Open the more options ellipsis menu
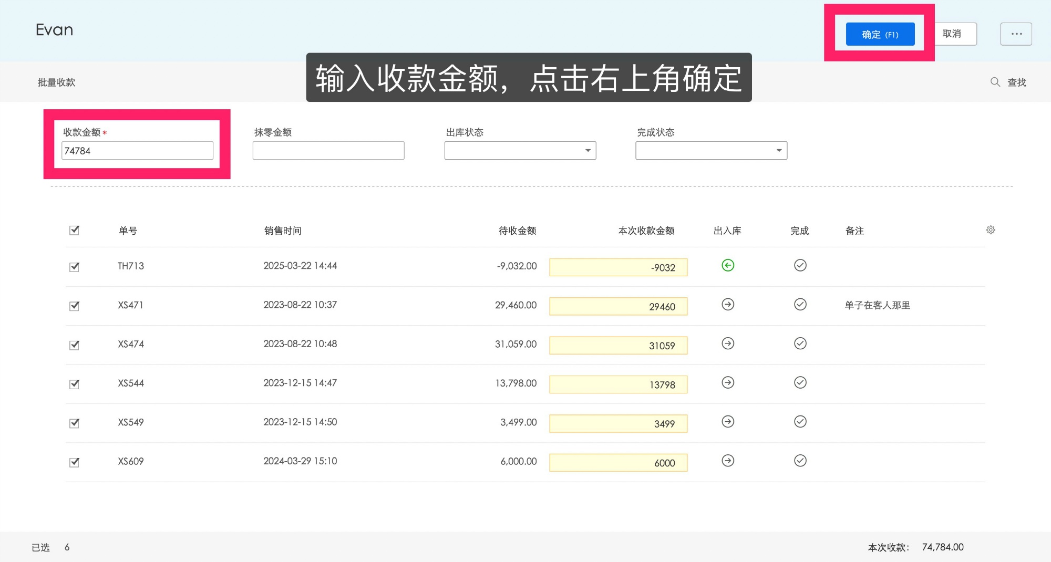 (x=1016, y=34)
